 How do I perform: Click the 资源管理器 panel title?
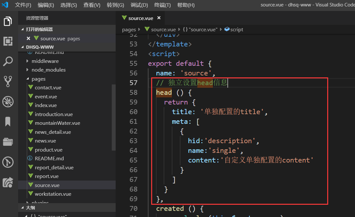(37, 18)
